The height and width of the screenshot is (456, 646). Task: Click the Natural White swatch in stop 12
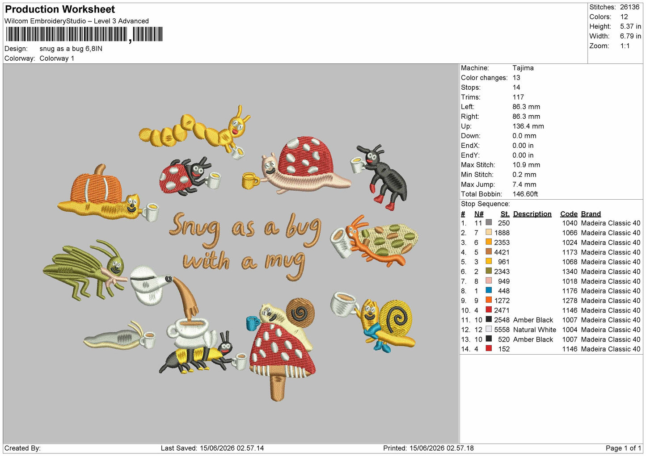[489, 329]
